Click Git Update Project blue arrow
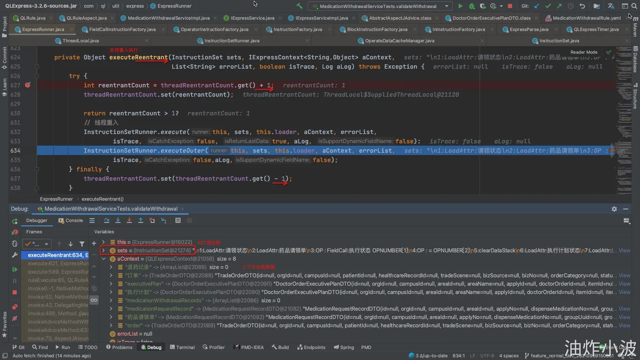 pyautogui.click(x=537, y=6)
